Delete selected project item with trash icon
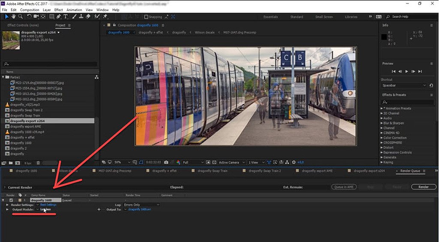This screenshot has height=242, width=439. [38, 163]
